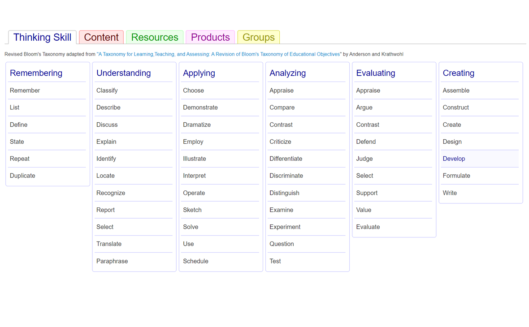The image size is (529, 327).
Task: Select Formulate under Creating
Action: [456, 176]
